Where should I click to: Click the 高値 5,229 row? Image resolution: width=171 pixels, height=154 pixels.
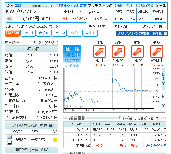(x=31, y=61)
